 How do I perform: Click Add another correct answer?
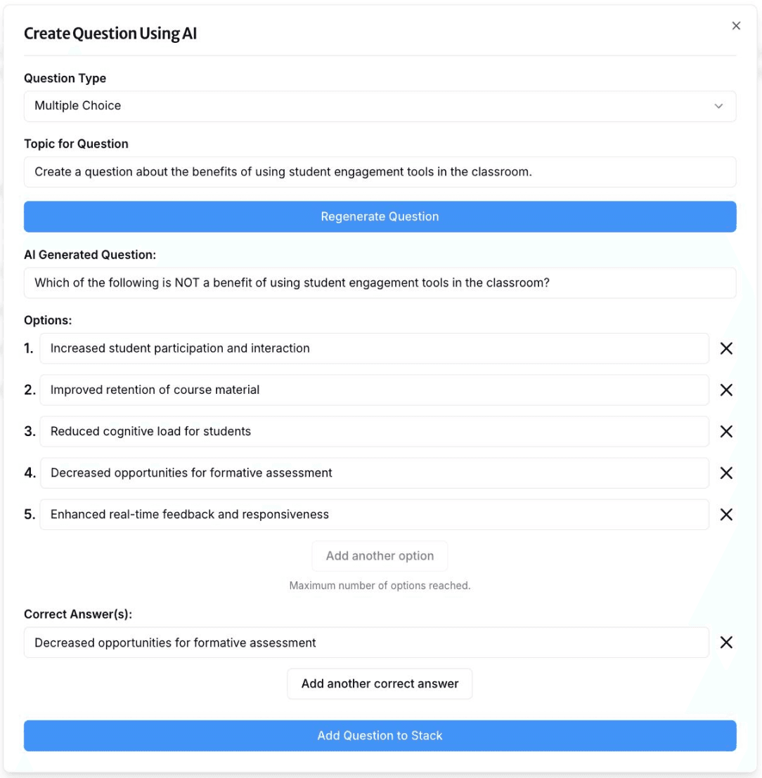[380, 682]
